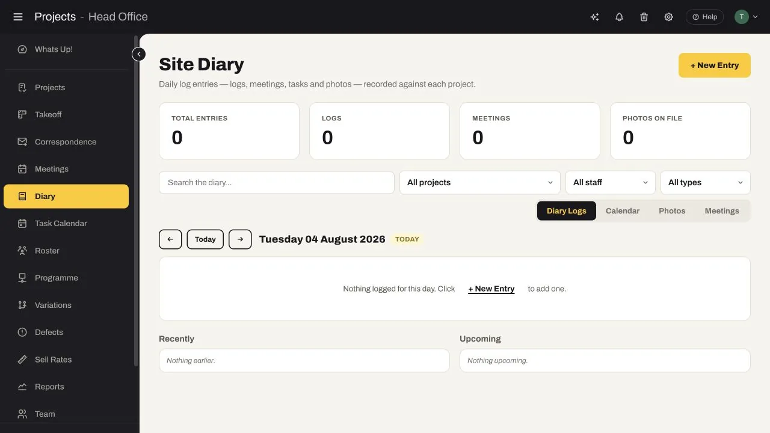This screenshot has height=433, width=770.
Task: Click the 'Nothing earlier.' text
Action: point(191,360)
